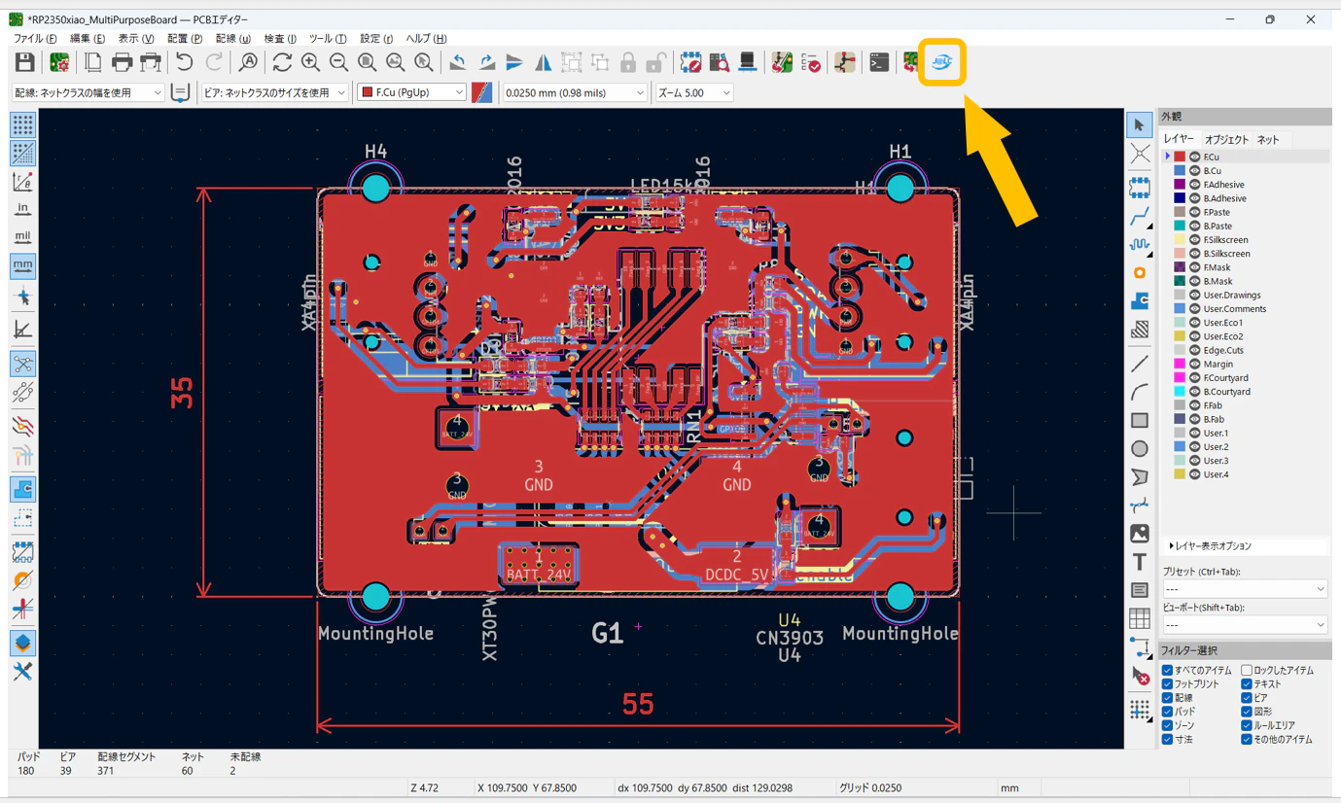Click the Margin layer color swatch
Image resolution: width=1341 pixels, height=803 pixels.
(x=1180, y=364)
